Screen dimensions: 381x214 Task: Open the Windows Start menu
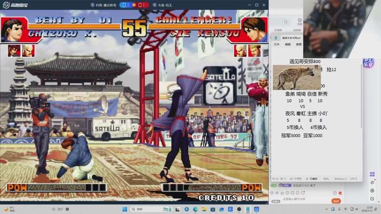click(125, 209)
